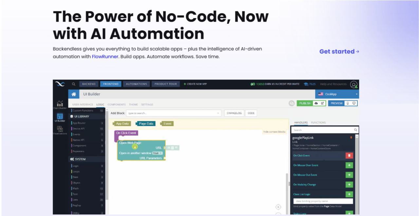Image resolution: width=419 pixels, height=216 pixels.
Task: Click the 7625 graduation cap points
Action: 310,84
